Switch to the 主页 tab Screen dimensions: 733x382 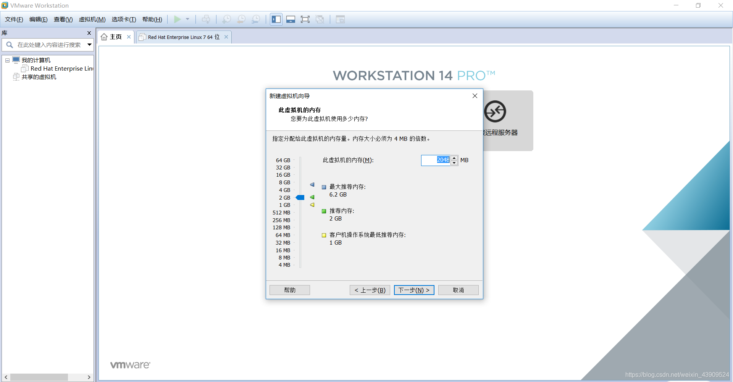116,37
